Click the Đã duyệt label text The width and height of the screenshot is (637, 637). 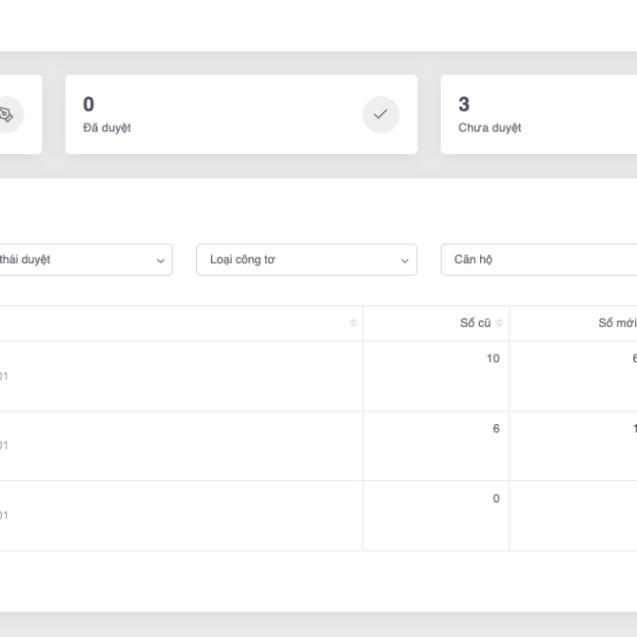(106, 127)
